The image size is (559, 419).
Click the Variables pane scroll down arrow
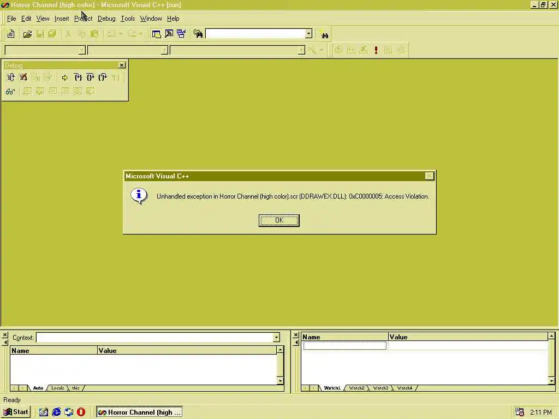click(x=280, y=381)
